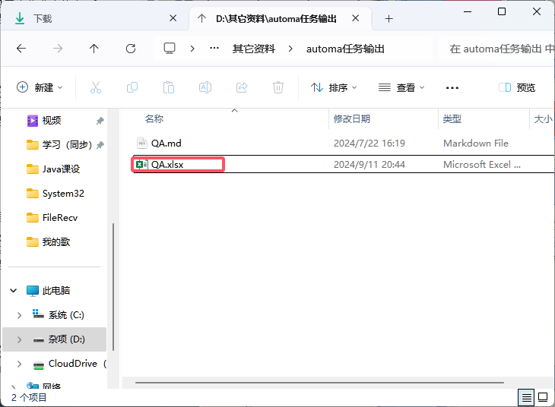Click the horizontal scrollbar of file list
This screenshot has width=555, height=407.
[319, 382]
